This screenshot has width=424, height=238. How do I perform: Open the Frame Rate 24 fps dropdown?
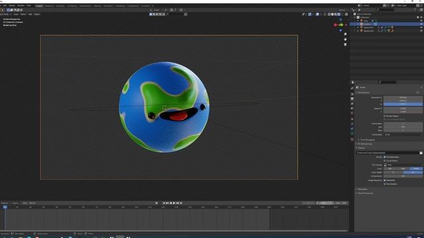[x=403, y=134]
